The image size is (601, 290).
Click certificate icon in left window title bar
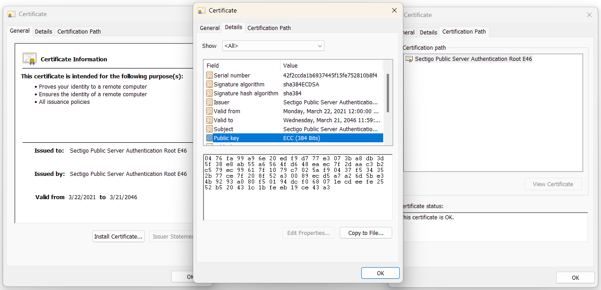click(12, 14)
